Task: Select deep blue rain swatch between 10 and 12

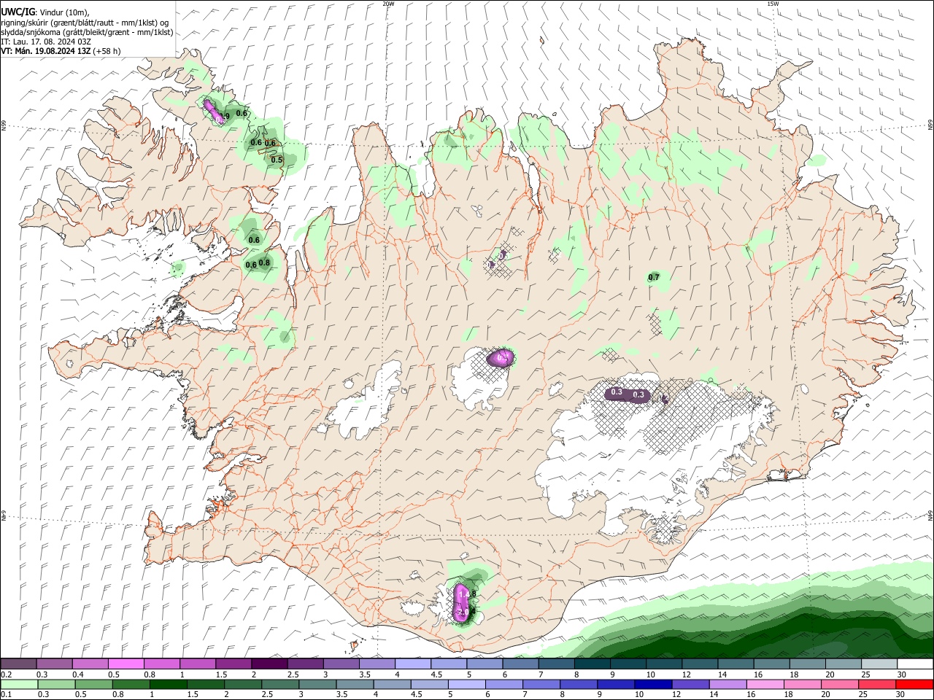Action: tap(652, 684)
